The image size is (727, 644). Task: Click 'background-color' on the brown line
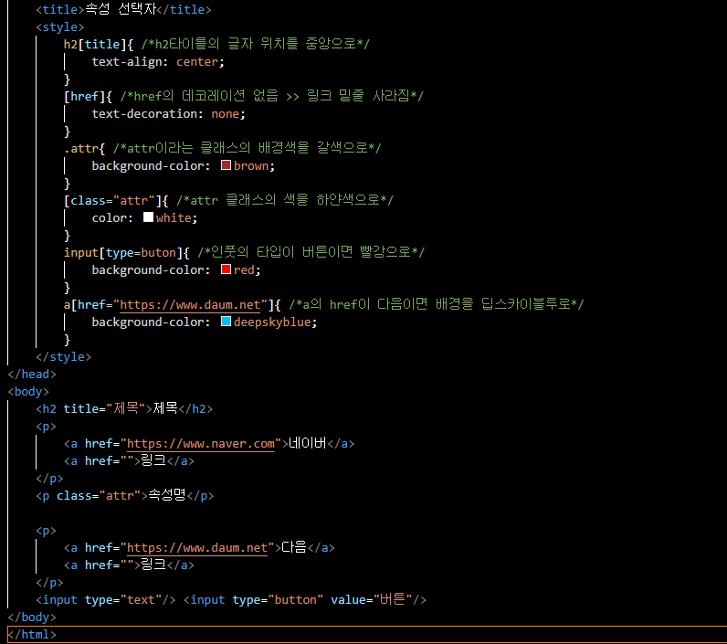click(x=148, y=166)
